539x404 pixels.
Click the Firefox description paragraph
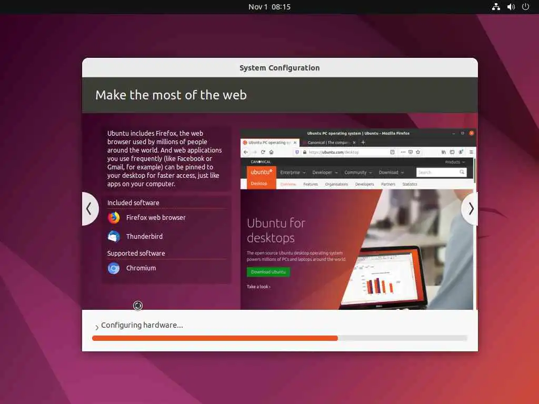[x=165, y=158]
